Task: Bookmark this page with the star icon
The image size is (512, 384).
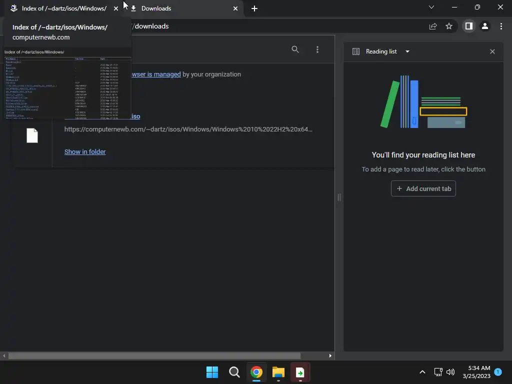Action: click(x=449, y=26)
